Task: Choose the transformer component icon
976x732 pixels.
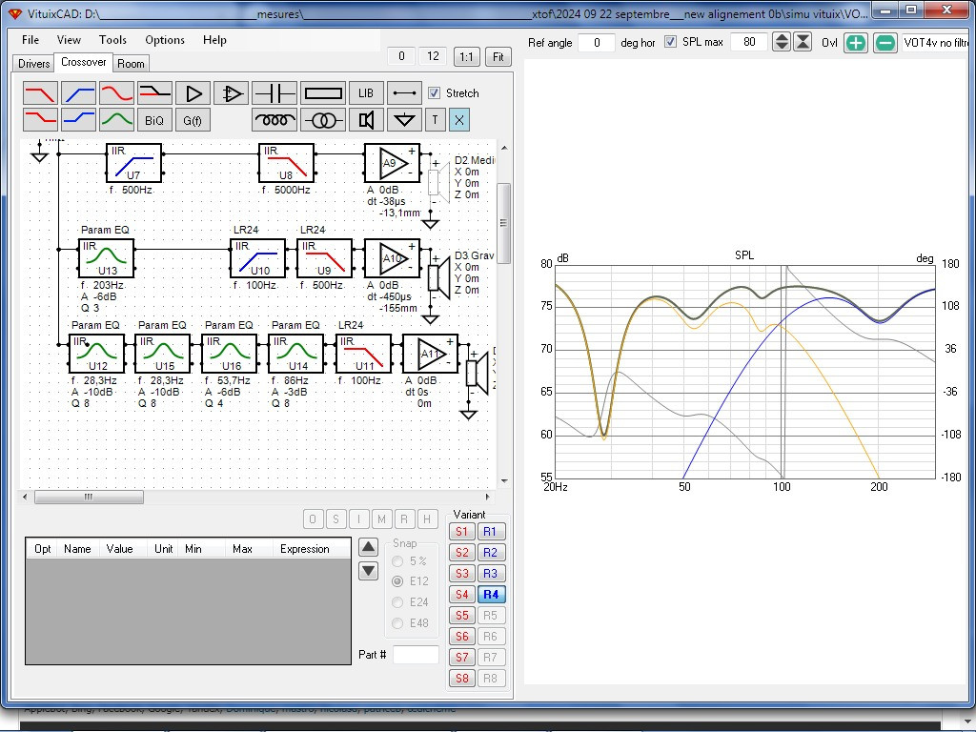Action: (322, 120)
